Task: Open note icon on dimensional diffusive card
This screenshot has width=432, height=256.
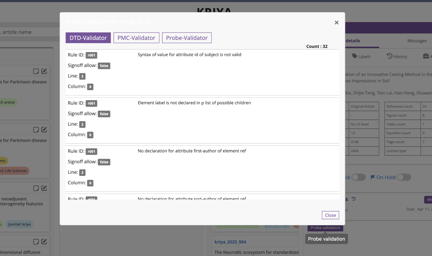Action: pyautogui.click(x=36, y=242)
